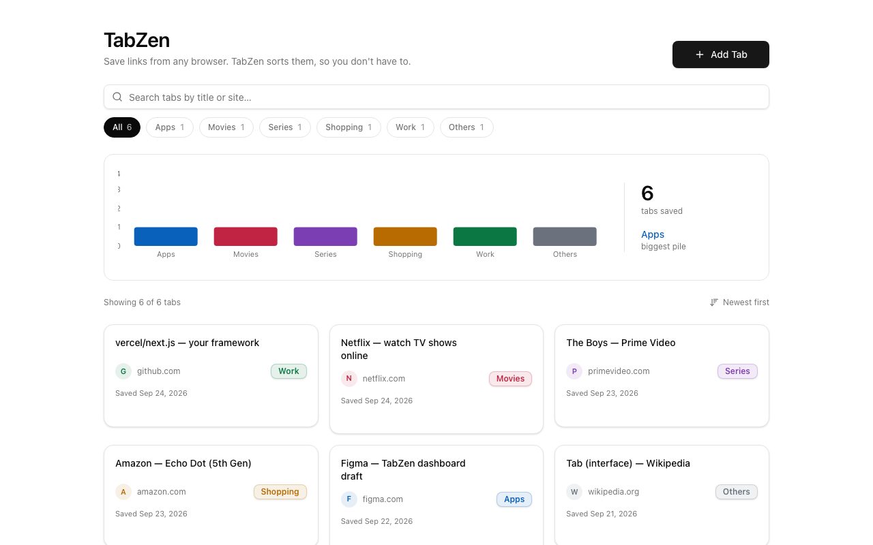Click the Movies tag on the Netflix card
The height and width of the screenshot is (545, 873).
510,379
